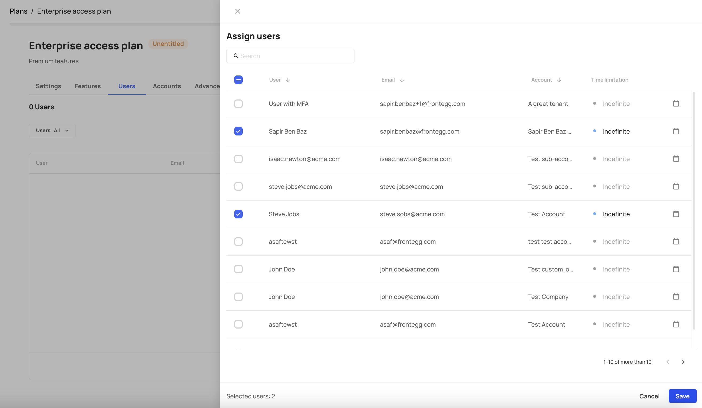Uncheck the Sapir Ben Baz checkbox
Viewport: 702px width, 408px height.
[x=238, y=131]
